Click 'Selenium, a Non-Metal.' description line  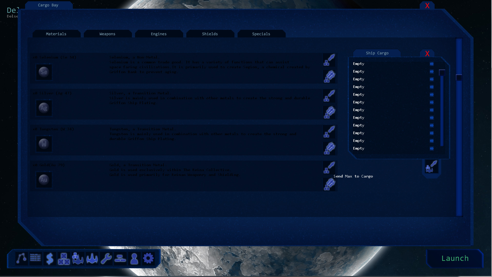click(x=135, y=57)
